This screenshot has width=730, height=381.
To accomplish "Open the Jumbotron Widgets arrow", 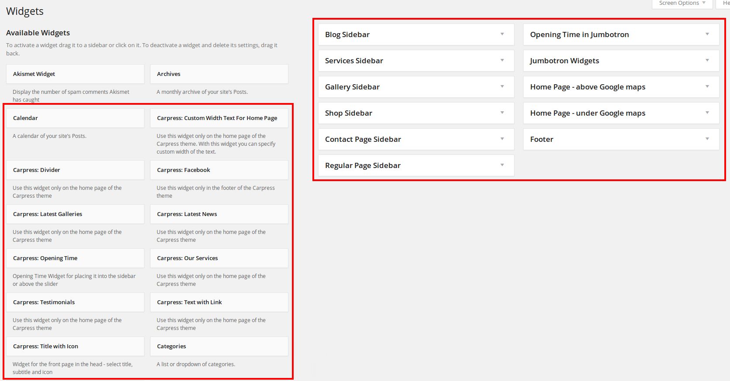I will point(707,61).
